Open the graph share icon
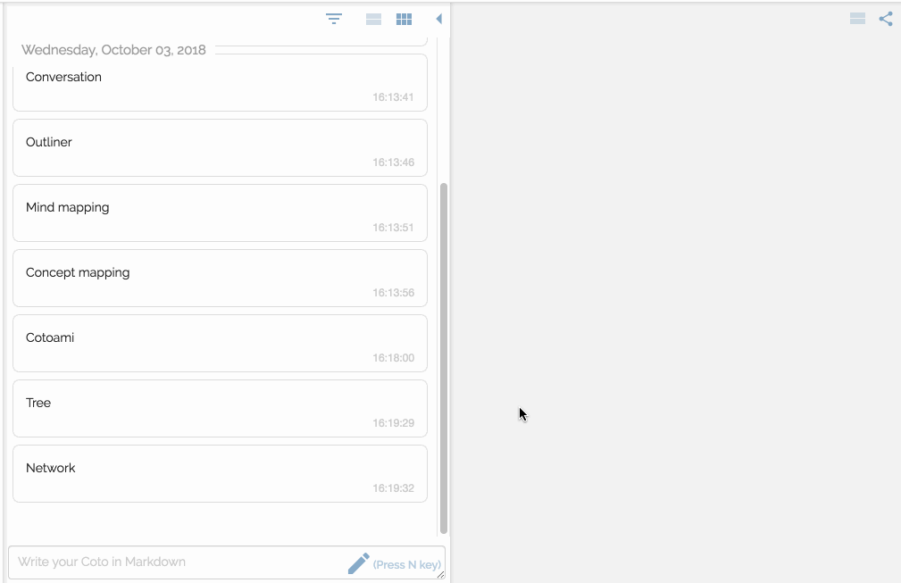901x583 pixels. pos(886,19)
